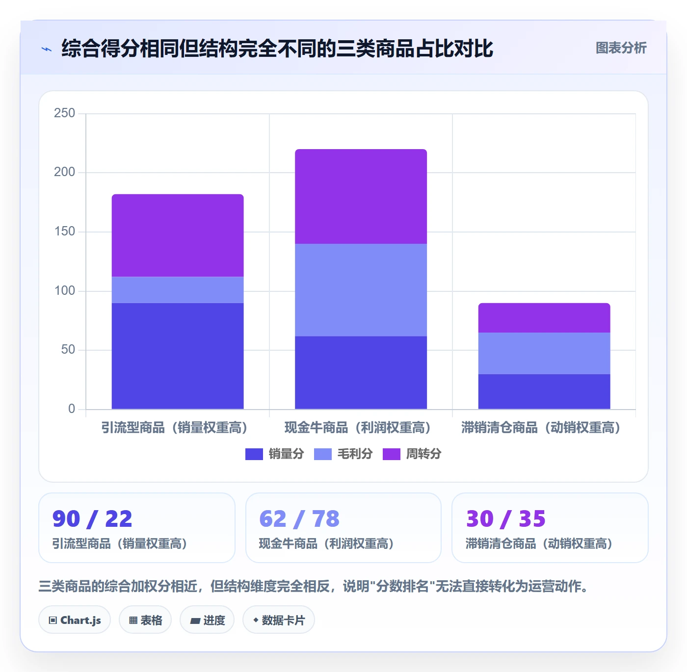Toggle the 周转分 legend swatch
687x672 pixels.
click(x=392, y=454)
